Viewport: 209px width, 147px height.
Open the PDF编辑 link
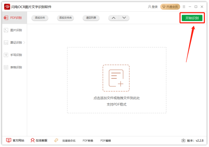click(106, 141)
